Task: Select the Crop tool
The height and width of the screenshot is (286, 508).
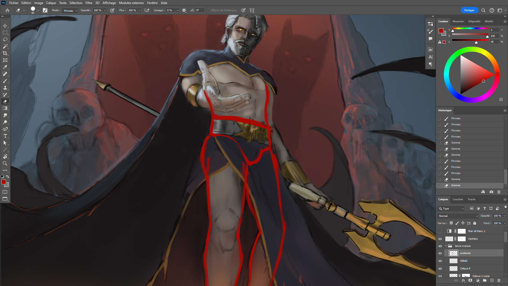Action: (x=5, y=53)
